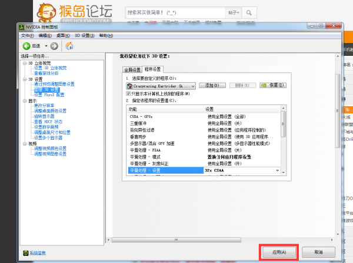Screen dimensions: 353x263
Task: Collapse the 3D 立体视觉 tree node
Action: [x=25, y=63]
